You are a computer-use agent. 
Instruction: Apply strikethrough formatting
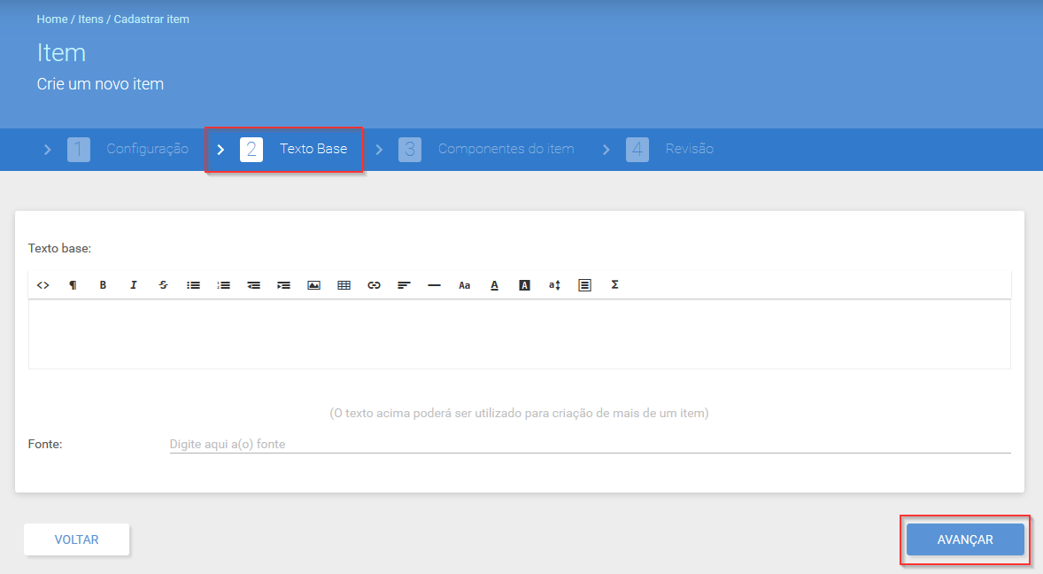pos(163,285)
